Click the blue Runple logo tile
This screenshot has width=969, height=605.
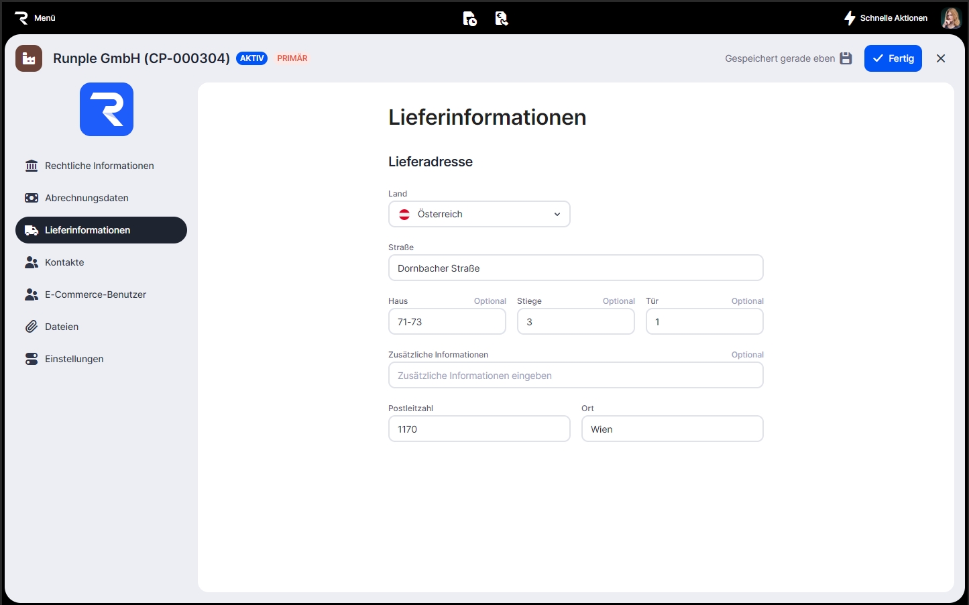107,109
